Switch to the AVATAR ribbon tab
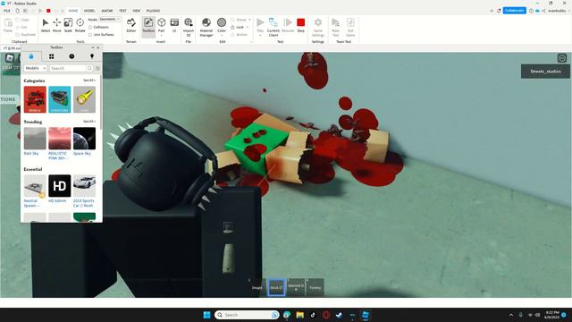The height and width of the screenshot is (322, 572). tap(107, 11)
